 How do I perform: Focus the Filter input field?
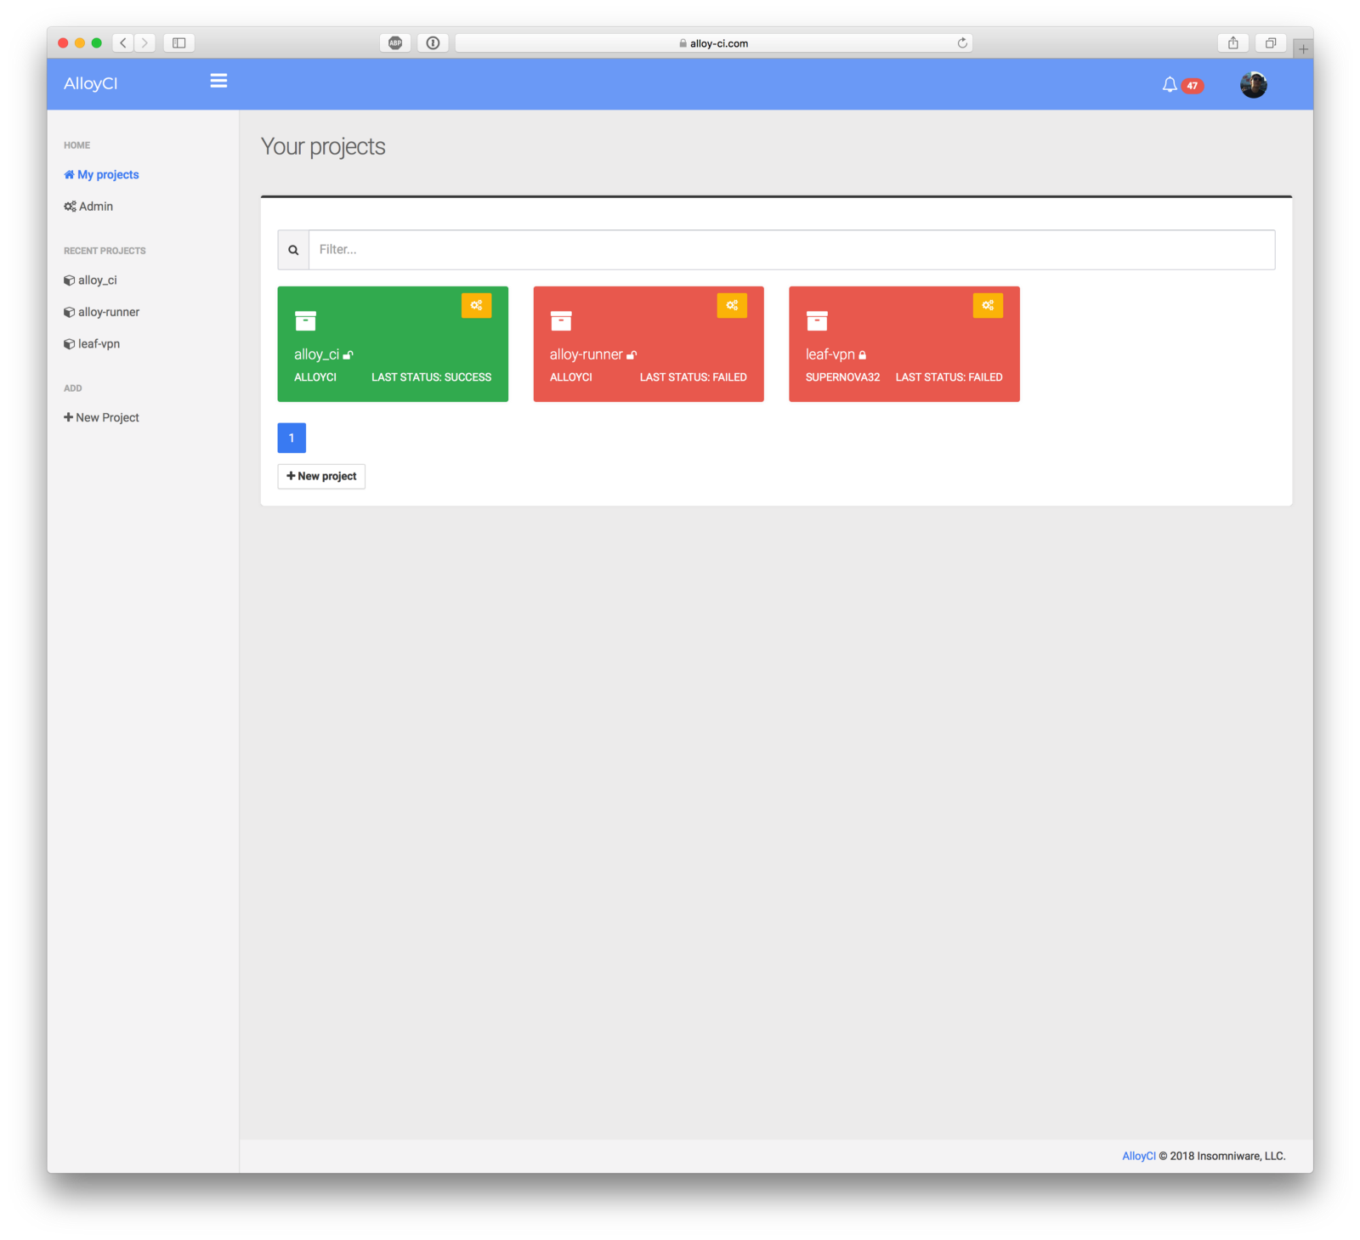[791, 250]
